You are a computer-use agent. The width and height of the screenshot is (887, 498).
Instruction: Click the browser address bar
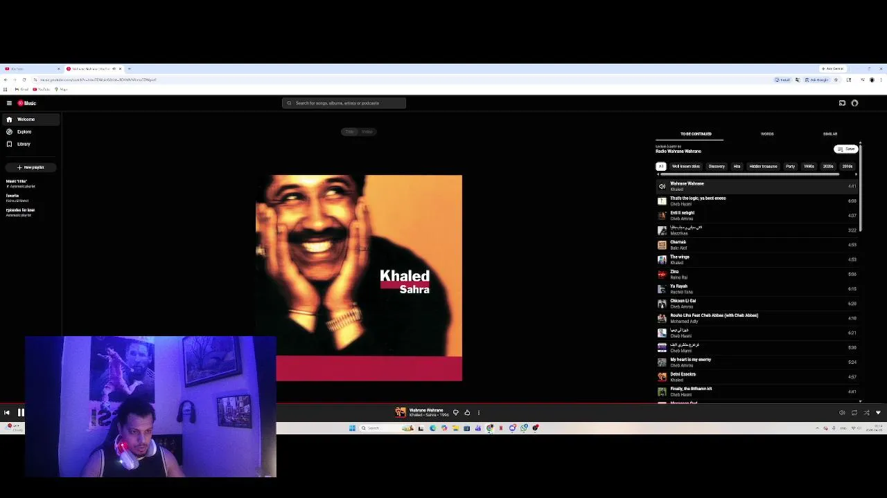(402, 80)
